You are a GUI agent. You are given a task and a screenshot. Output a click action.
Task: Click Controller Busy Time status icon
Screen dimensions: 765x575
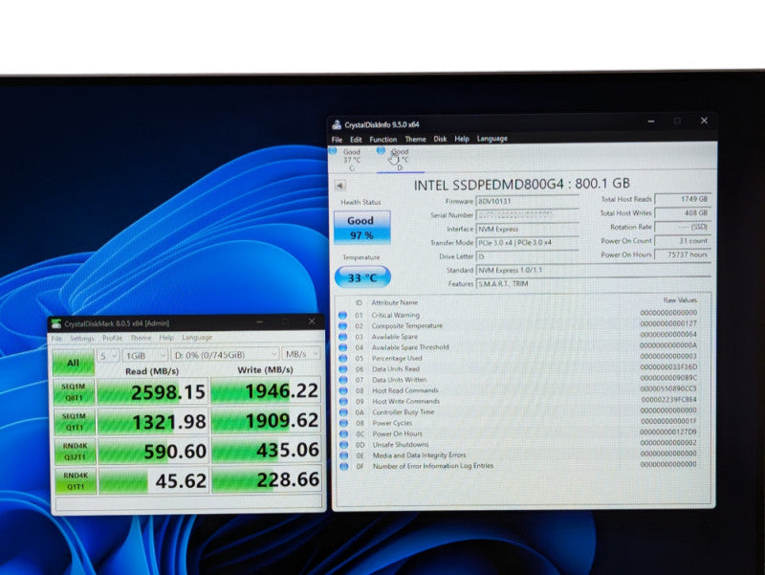tap(343, 412)
